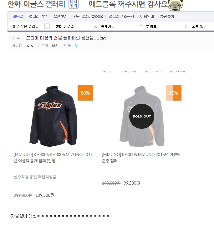This screenshot has height=225, width=214.
Task: Remove 한화 이글스 from recent galleries
Action: click(95, 26)
